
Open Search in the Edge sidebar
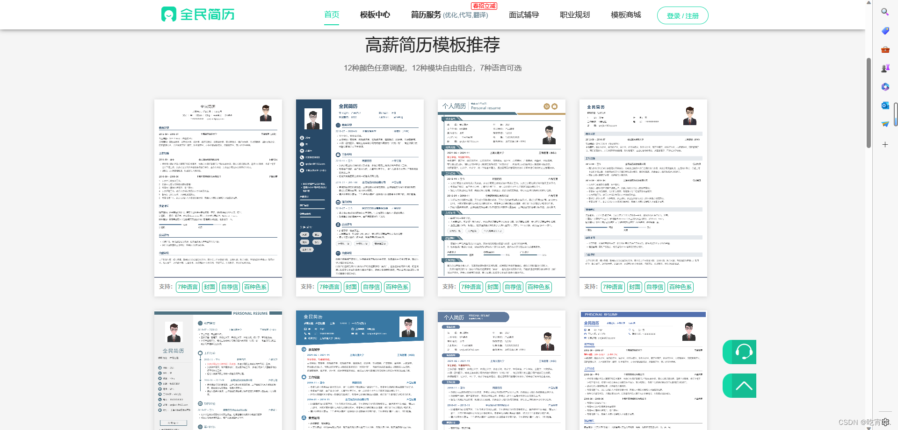click(x=885, y=12)
